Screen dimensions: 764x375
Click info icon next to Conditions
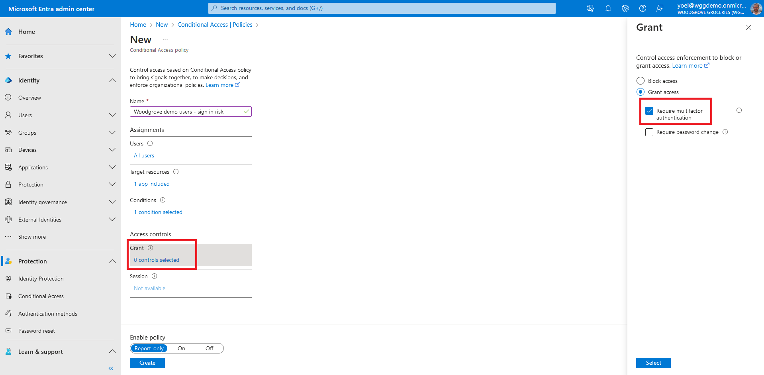(x=163, y=200)
